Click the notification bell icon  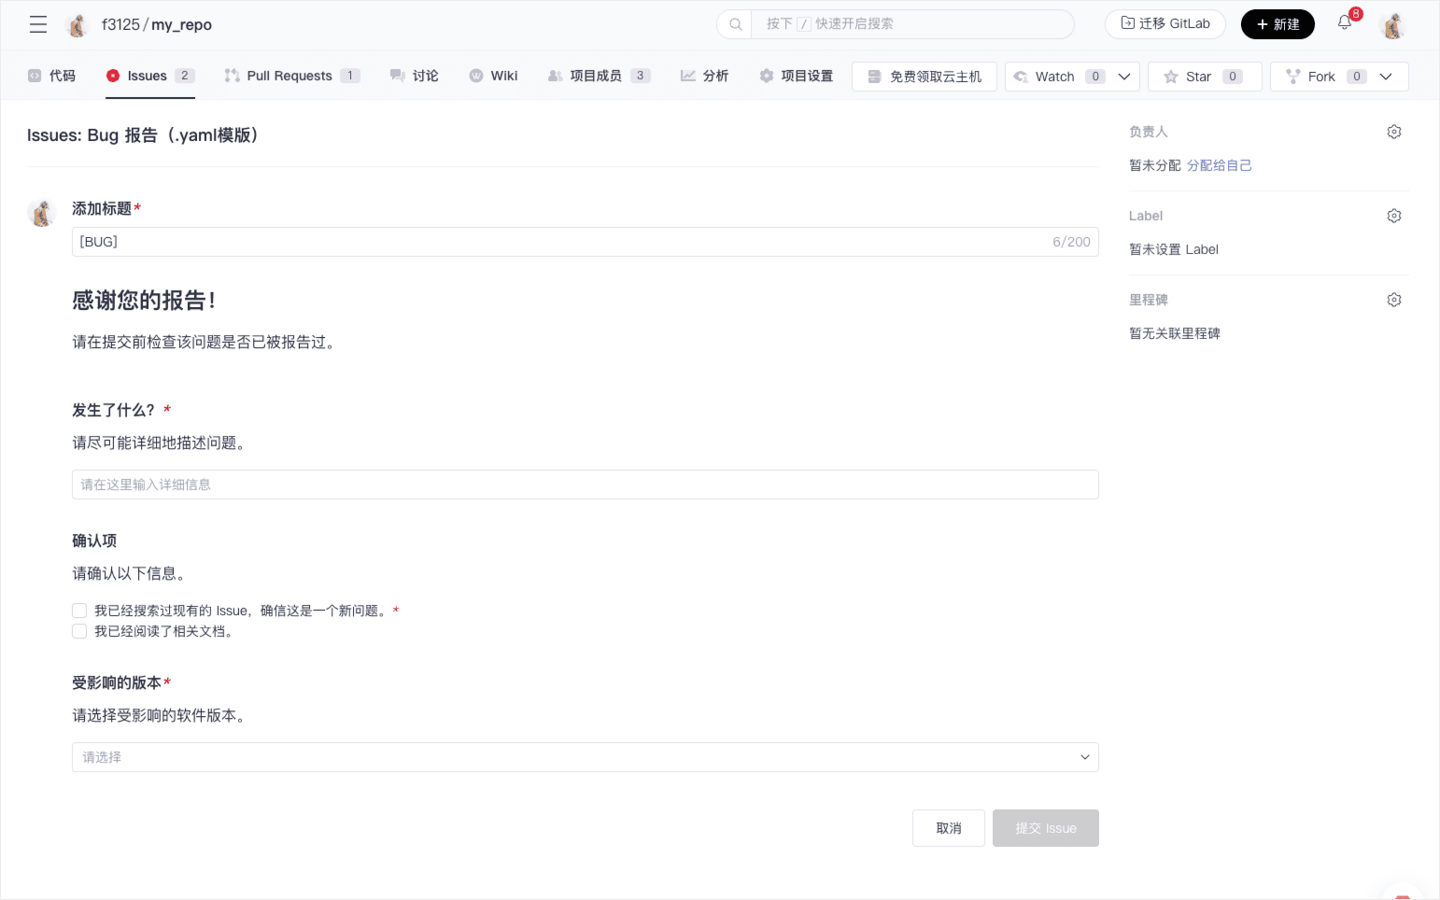pyautogui.click(x=1345, y=23)
